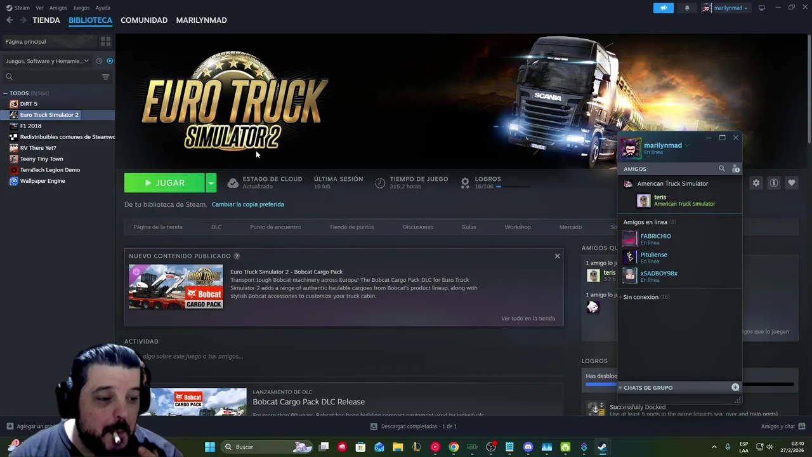This screenshot has height=457, width=812.
Task: Open the Ver menu
Action: tap(39, 8)
